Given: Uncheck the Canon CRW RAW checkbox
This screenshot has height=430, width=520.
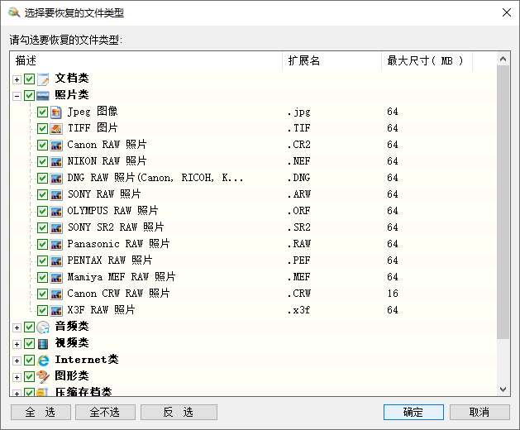Looking at the screenshot, I should click(x=42, y=294).
